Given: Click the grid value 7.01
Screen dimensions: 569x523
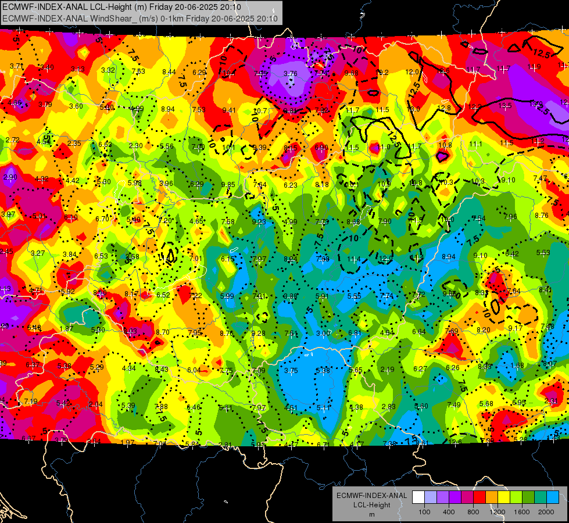Looking at the screenshot, I should [196, 259].
